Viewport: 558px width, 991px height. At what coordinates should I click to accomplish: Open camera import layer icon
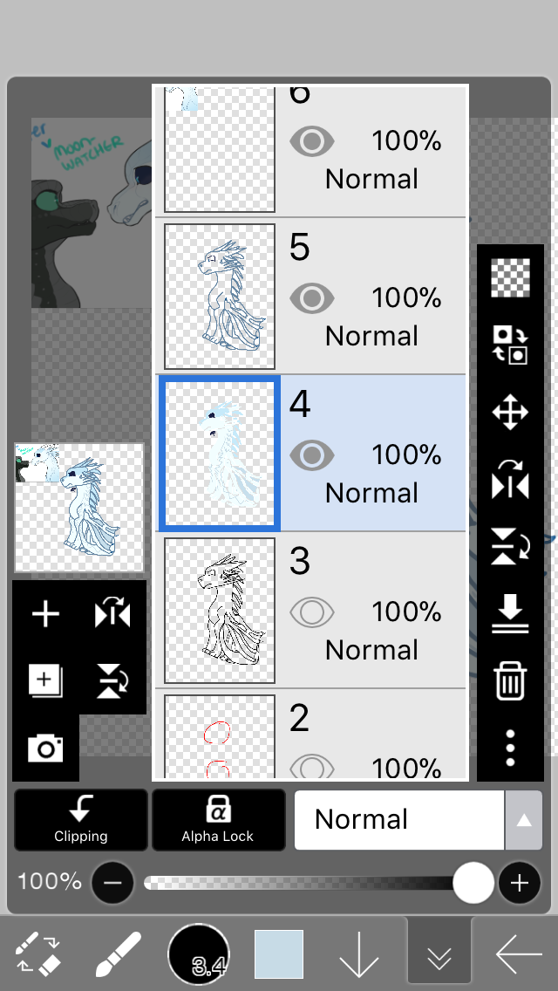tap(45, 749)
